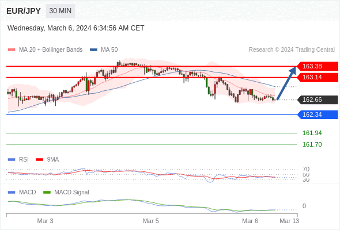Click the RSI 70 level label
Image resolution: width=340 pixels, height=230 pixels.
[306, 169]
